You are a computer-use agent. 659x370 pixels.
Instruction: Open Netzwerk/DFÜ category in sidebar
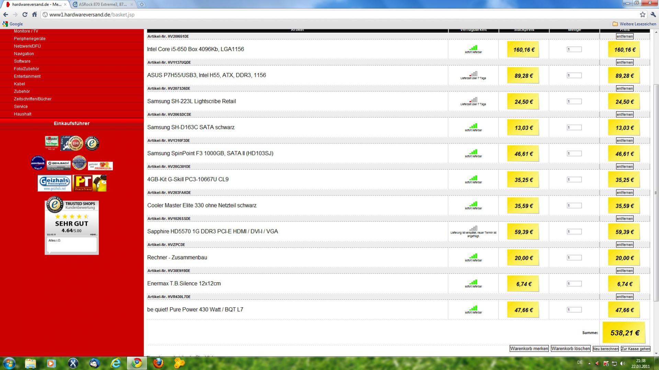point(27,46)
